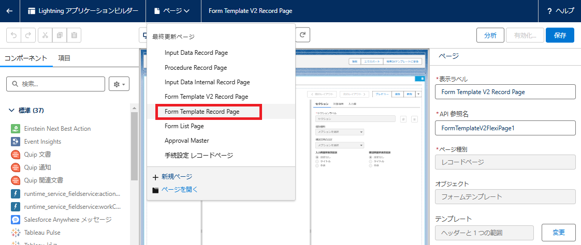Click the セクション label field in the canvas
Viewport: 581px width, 245px height.
click(x=356, y=119)
